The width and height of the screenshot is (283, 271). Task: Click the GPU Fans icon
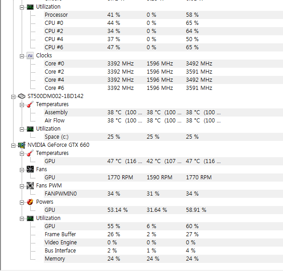click(30, 169)
